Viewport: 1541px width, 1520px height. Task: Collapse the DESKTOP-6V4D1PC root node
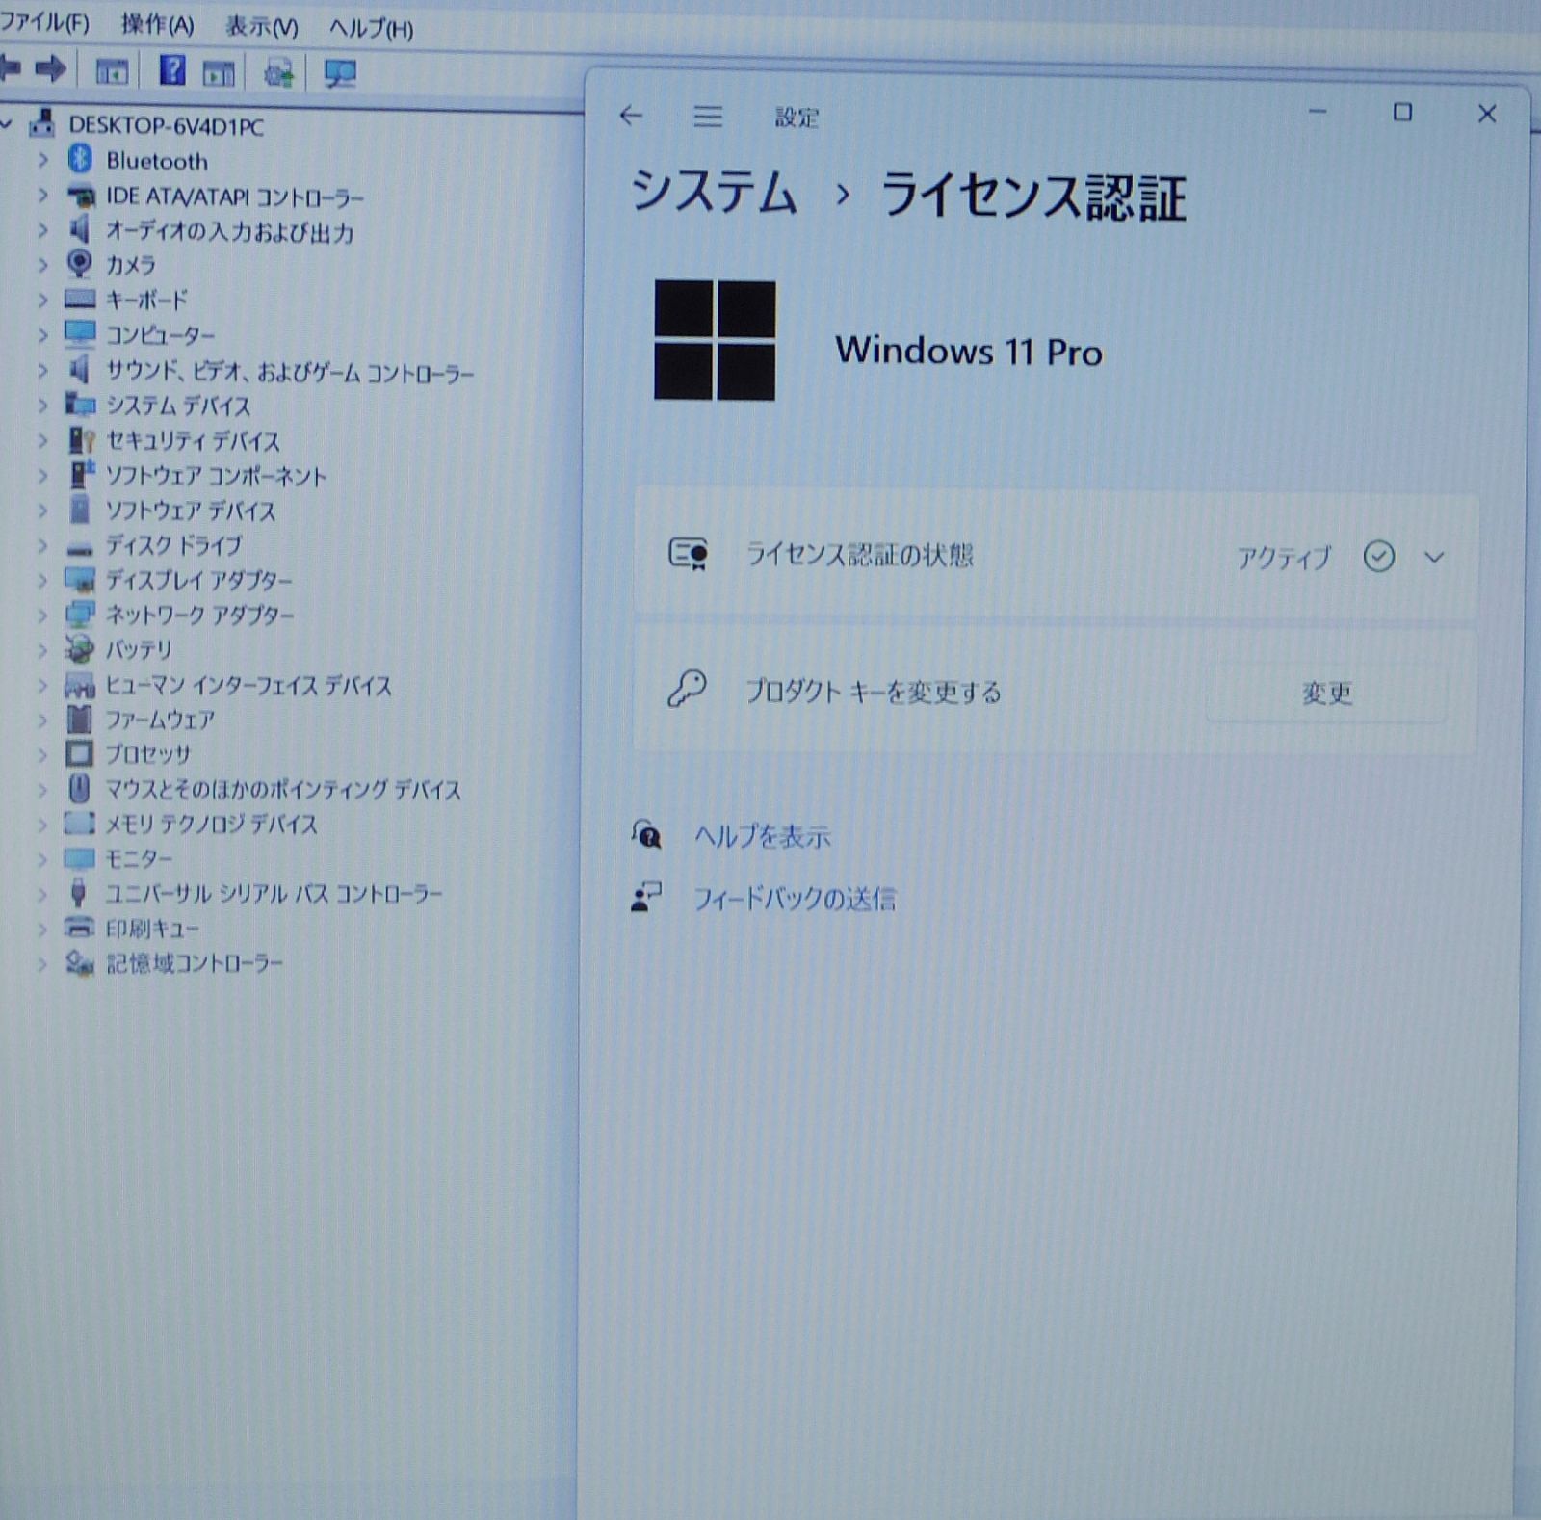8,124
